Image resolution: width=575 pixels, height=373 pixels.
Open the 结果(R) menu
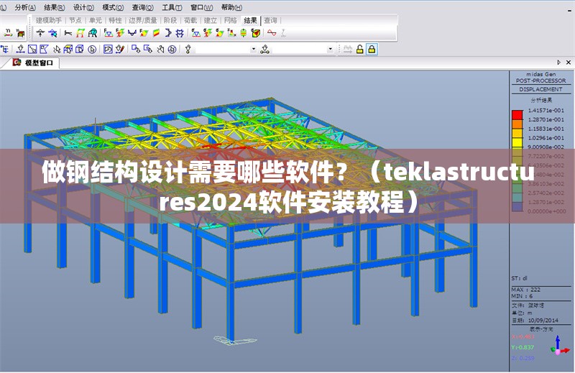coord(55,7)
